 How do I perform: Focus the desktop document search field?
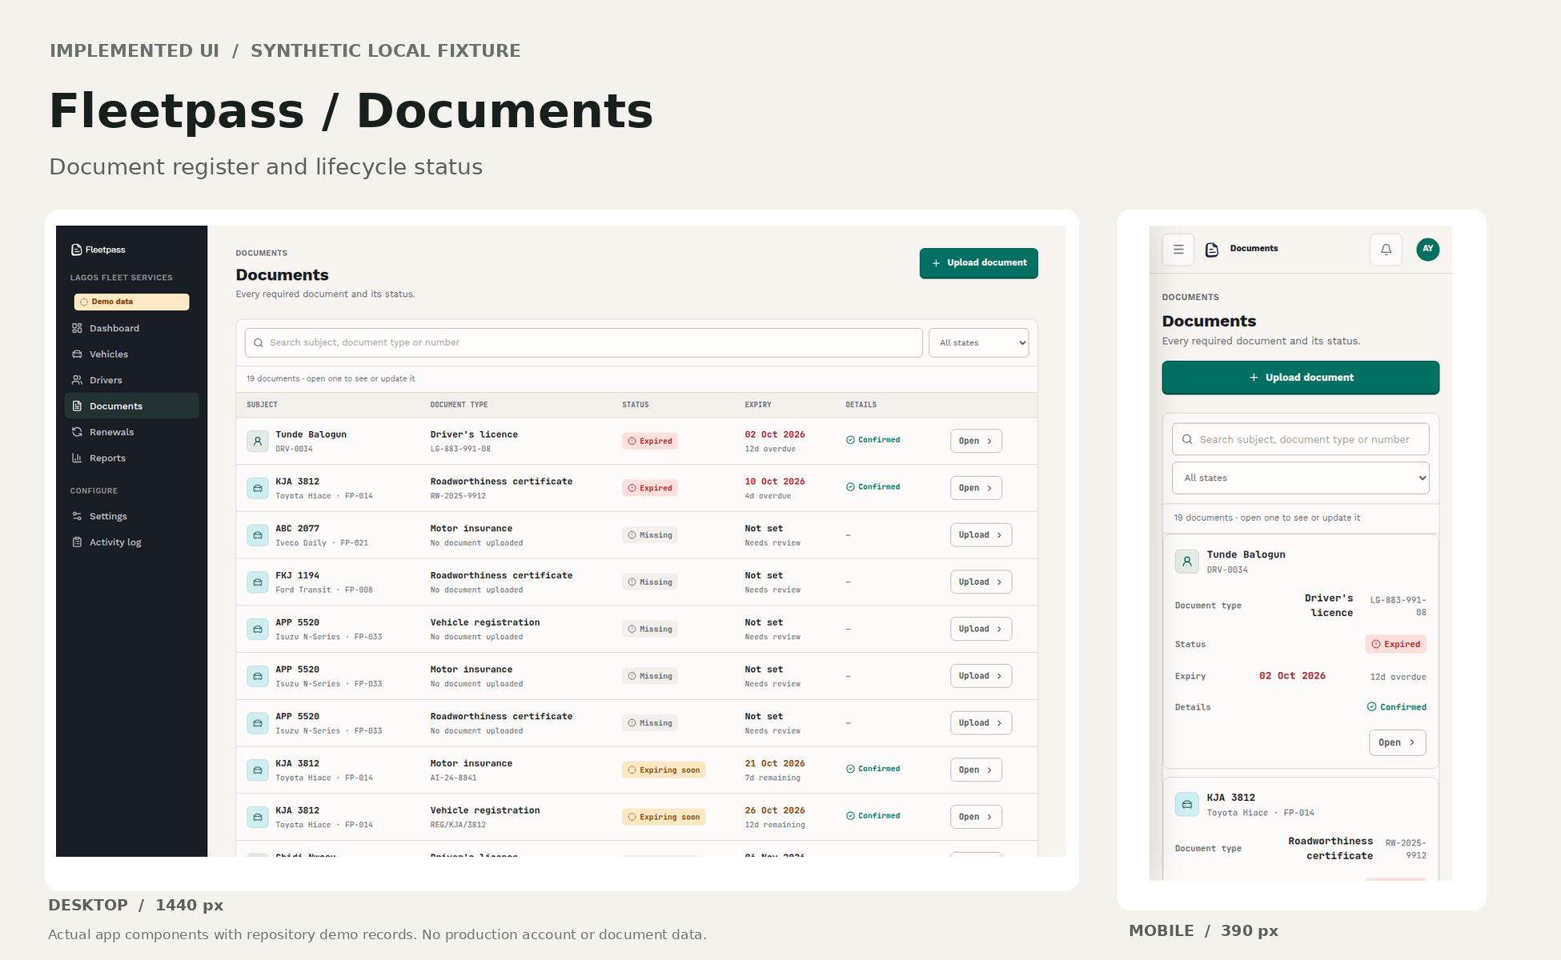pyautogui.click(x=584, y=342)
